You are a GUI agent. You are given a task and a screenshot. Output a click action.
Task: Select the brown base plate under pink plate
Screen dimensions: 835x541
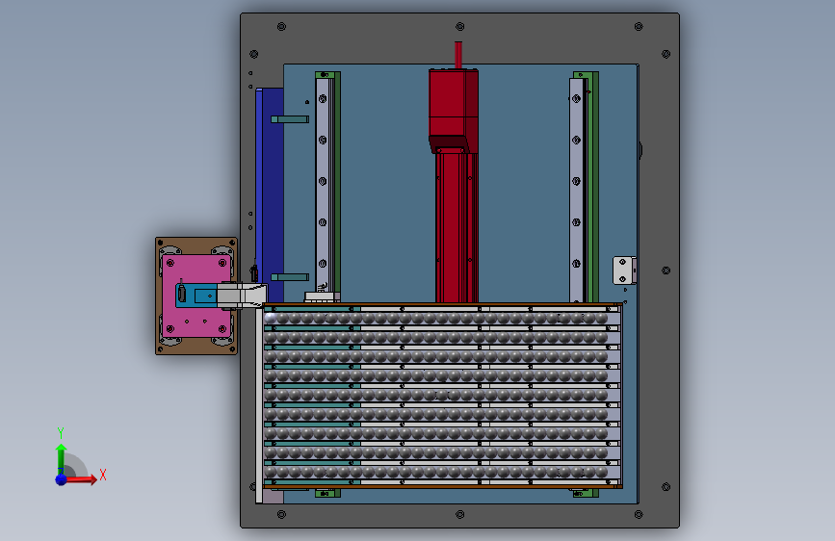point(196,296)
